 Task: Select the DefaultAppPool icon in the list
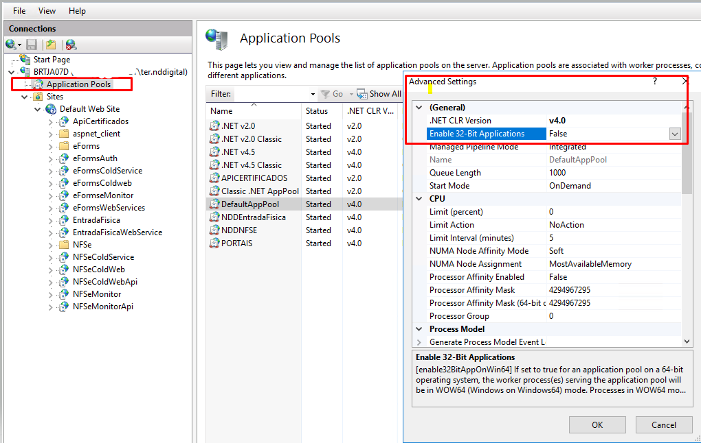[x=214, y=204]
